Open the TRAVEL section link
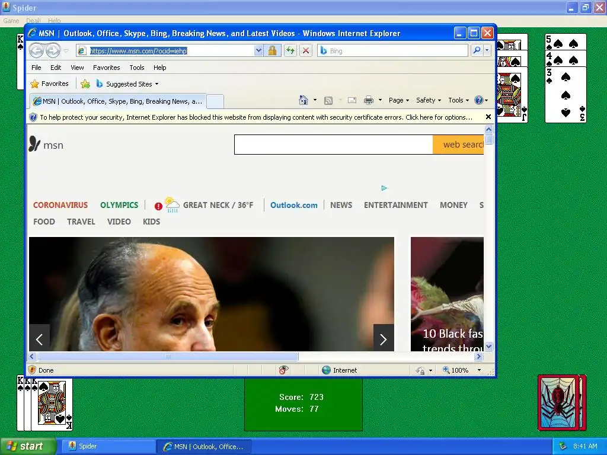 81,222
